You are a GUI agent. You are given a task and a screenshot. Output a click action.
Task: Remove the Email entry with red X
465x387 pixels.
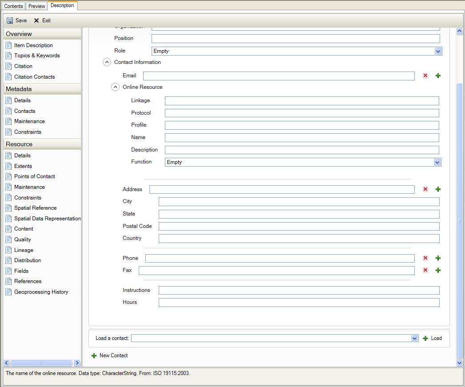pos(425,76)
